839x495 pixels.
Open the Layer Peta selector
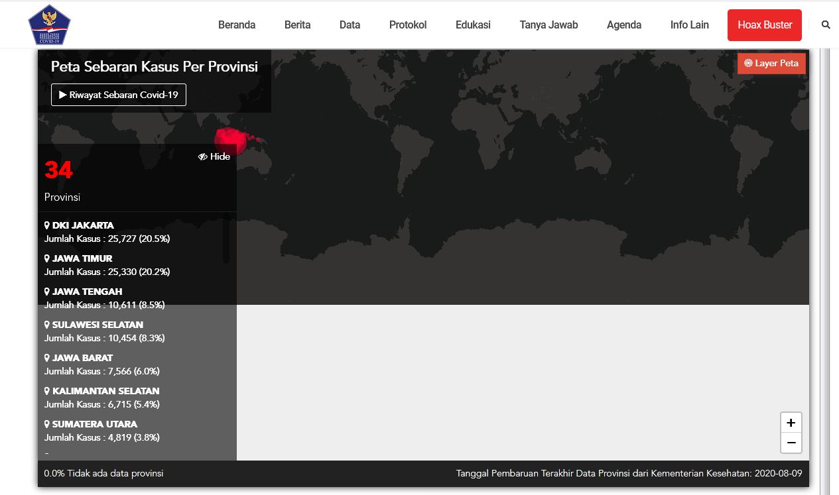(771, 64)
